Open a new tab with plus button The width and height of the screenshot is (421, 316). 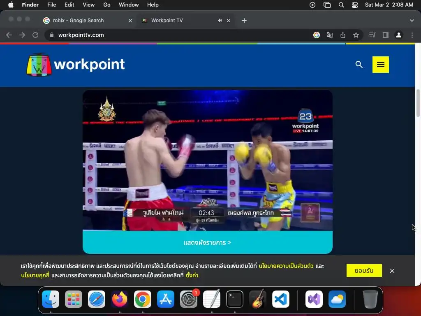[244, 21]
